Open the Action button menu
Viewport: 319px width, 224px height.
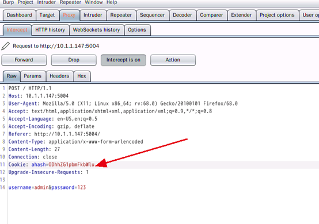click(x=173, y=60)
